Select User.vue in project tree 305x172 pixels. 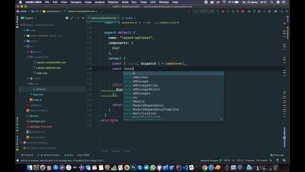pos(41,73)
